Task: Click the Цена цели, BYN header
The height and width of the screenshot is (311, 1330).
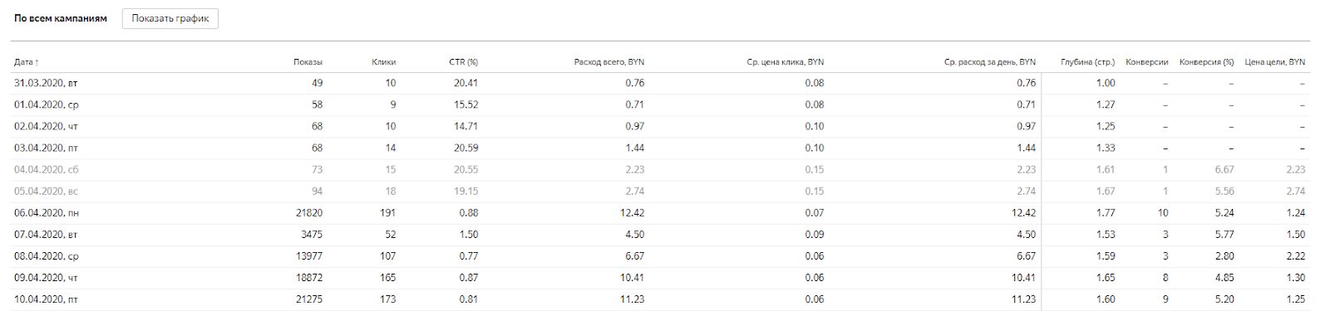Action: [1275, 62]
